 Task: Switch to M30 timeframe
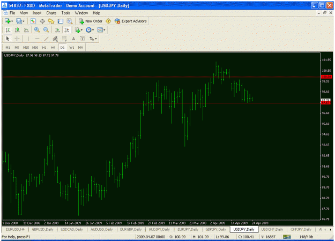[x=35, y=47]
